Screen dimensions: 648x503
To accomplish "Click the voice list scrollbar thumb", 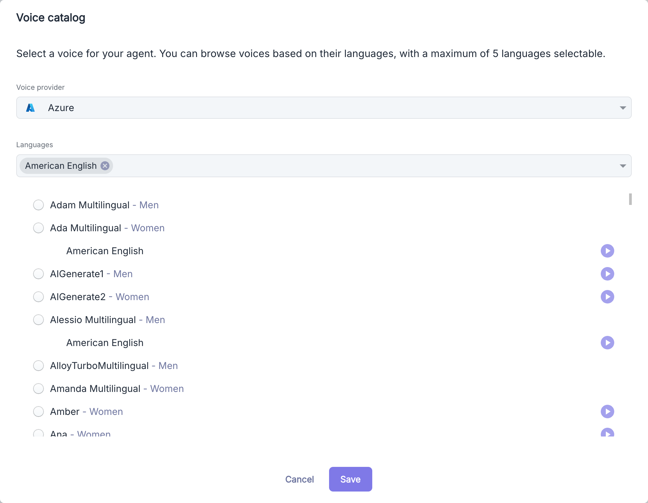I will tap(630, 199).
